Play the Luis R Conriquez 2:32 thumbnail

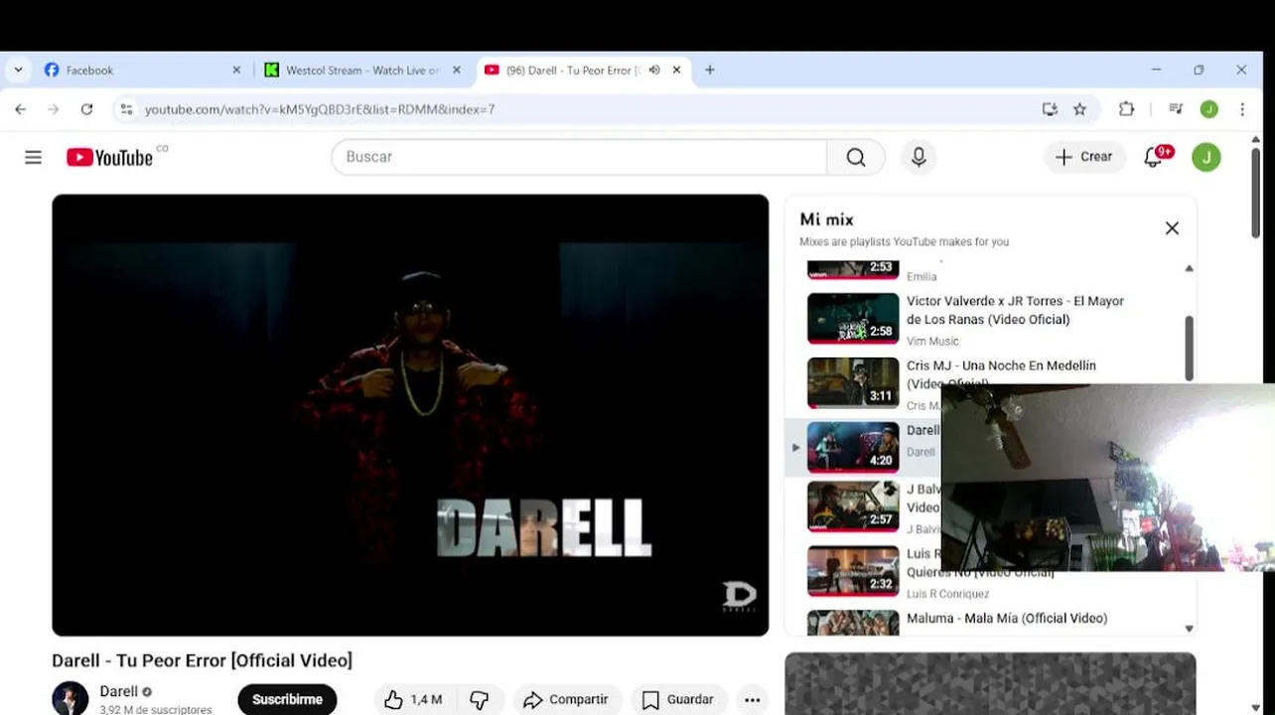click(x=853, y=571)
